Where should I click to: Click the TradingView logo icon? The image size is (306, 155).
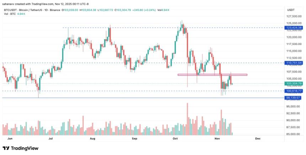coord(6,149)
